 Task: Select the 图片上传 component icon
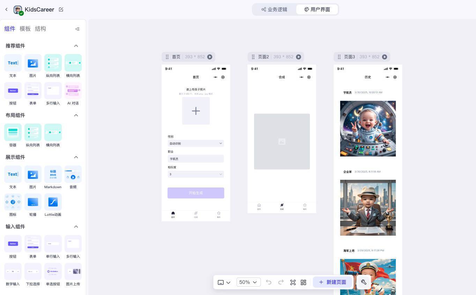coord(73,271)
